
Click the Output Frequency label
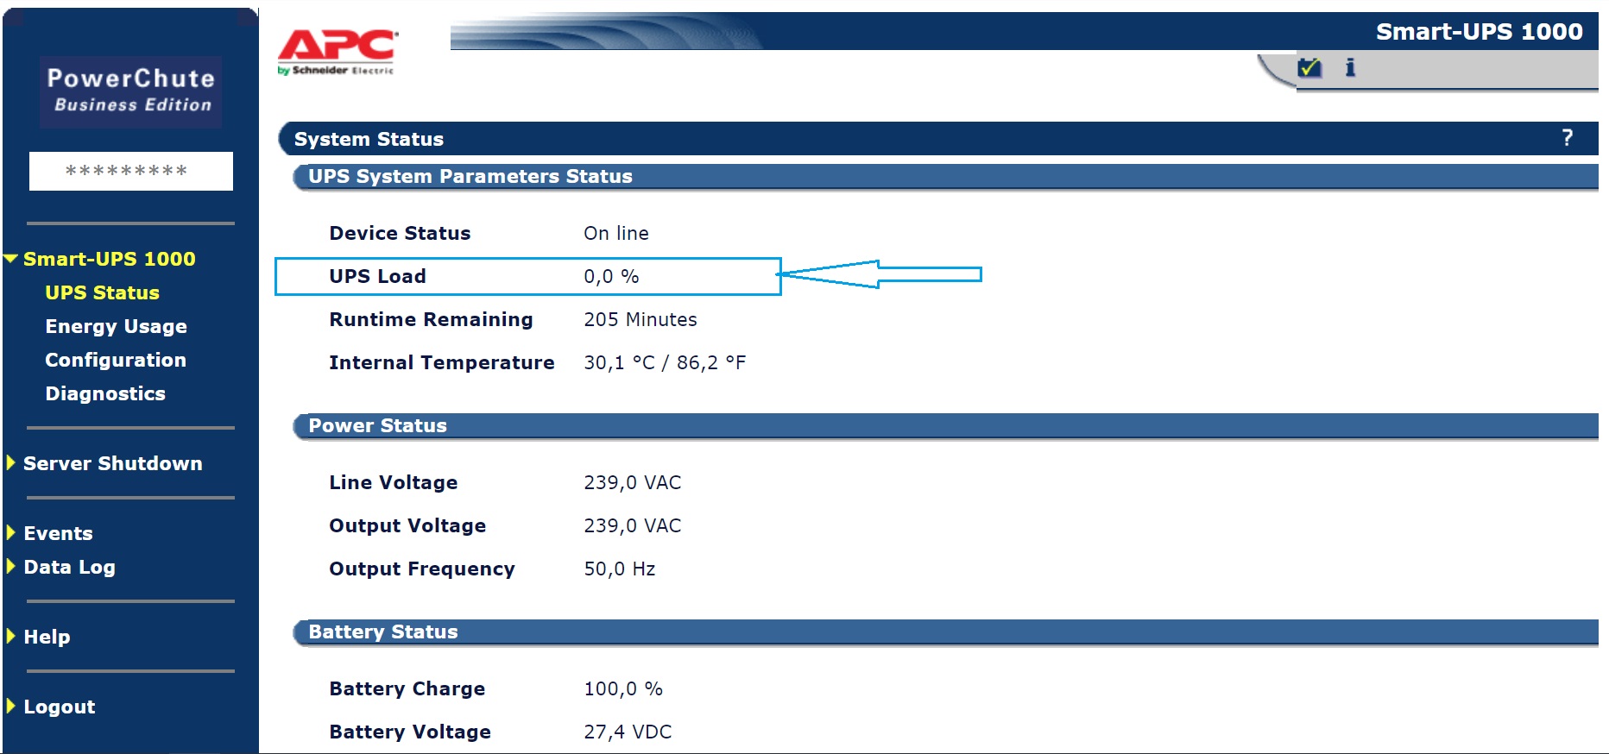422,569
